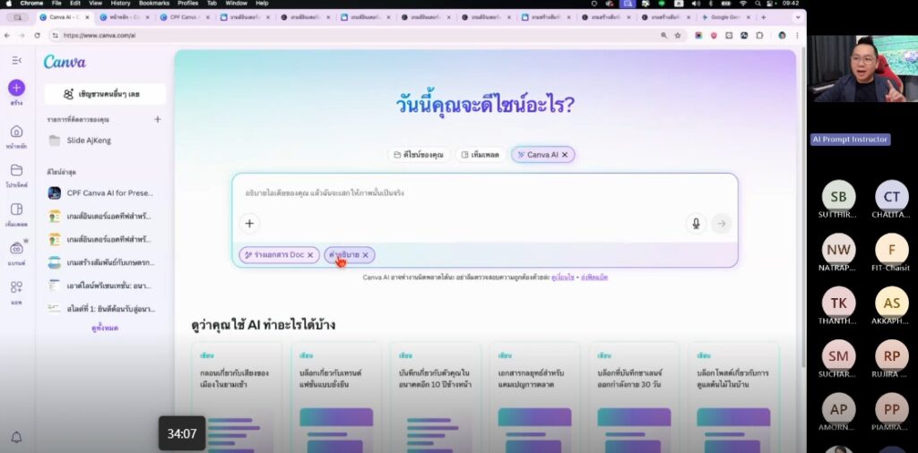This screenshot has width=918, height=453.
Task: Click the เชิญชวนคนอื่นๆ เลย invite button
Action: tap(106, 94)
